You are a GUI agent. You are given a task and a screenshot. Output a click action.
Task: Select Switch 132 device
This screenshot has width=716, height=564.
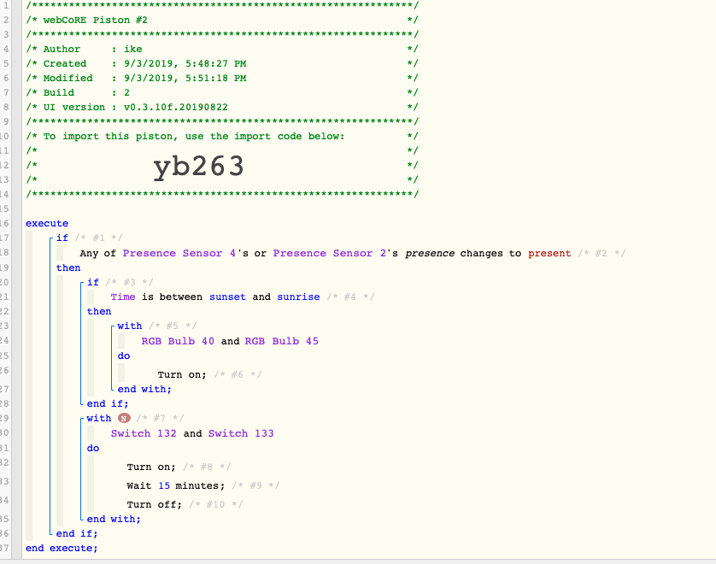(144, 433)
